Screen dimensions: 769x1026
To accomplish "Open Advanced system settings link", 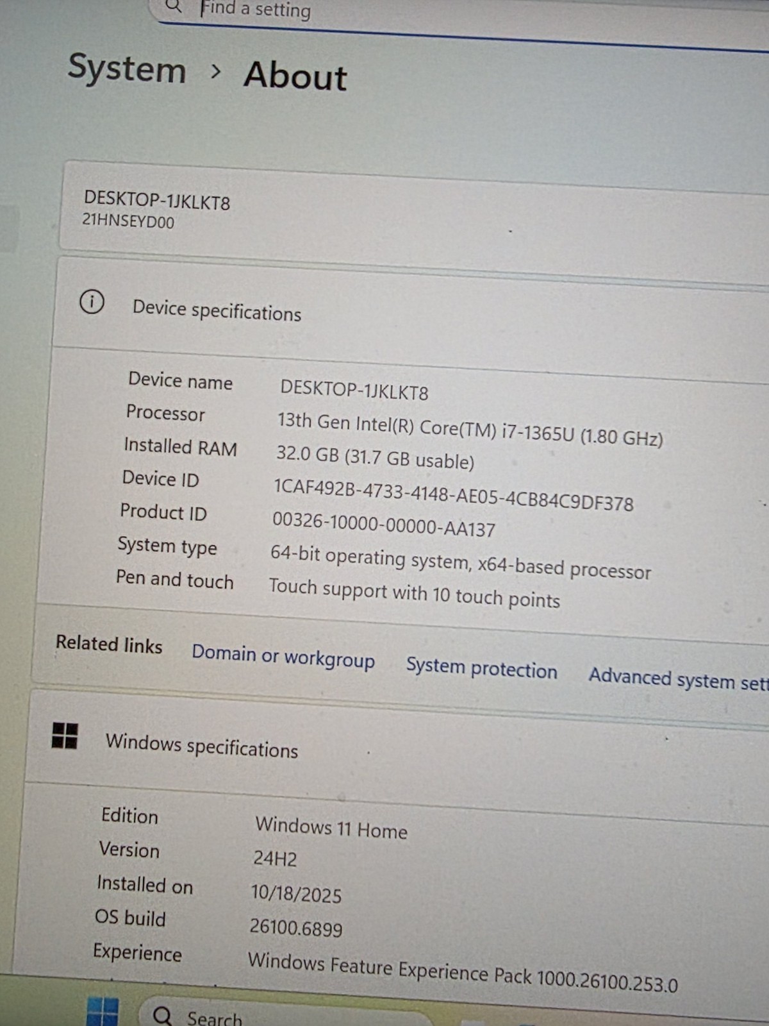I will point(679,679).
